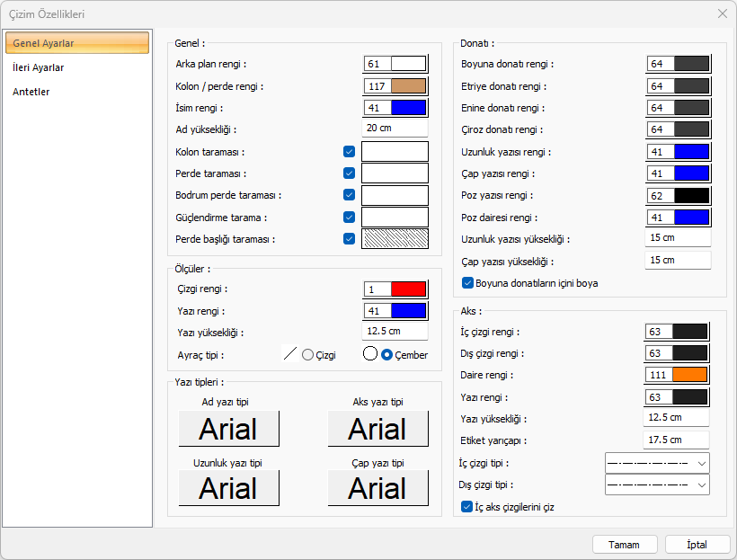Open the Antetler section
The image size is (737, 560).
pos(31,92)
